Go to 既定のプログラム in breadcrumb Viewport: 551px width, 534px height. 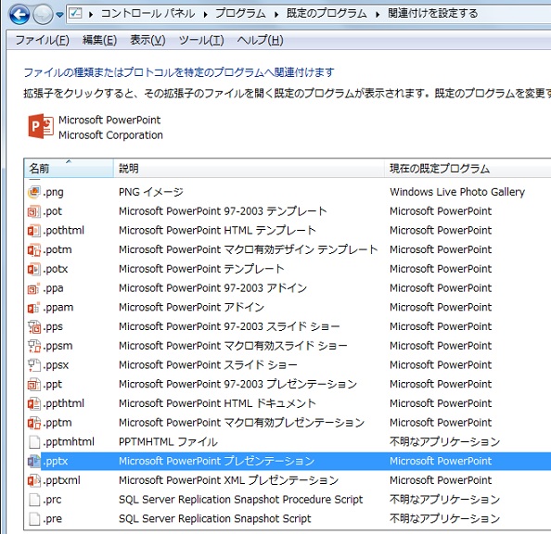(x=327, y=13)
